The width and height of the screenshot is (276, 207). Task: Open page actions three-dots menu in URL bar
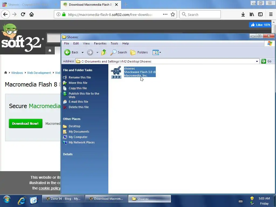165,15
